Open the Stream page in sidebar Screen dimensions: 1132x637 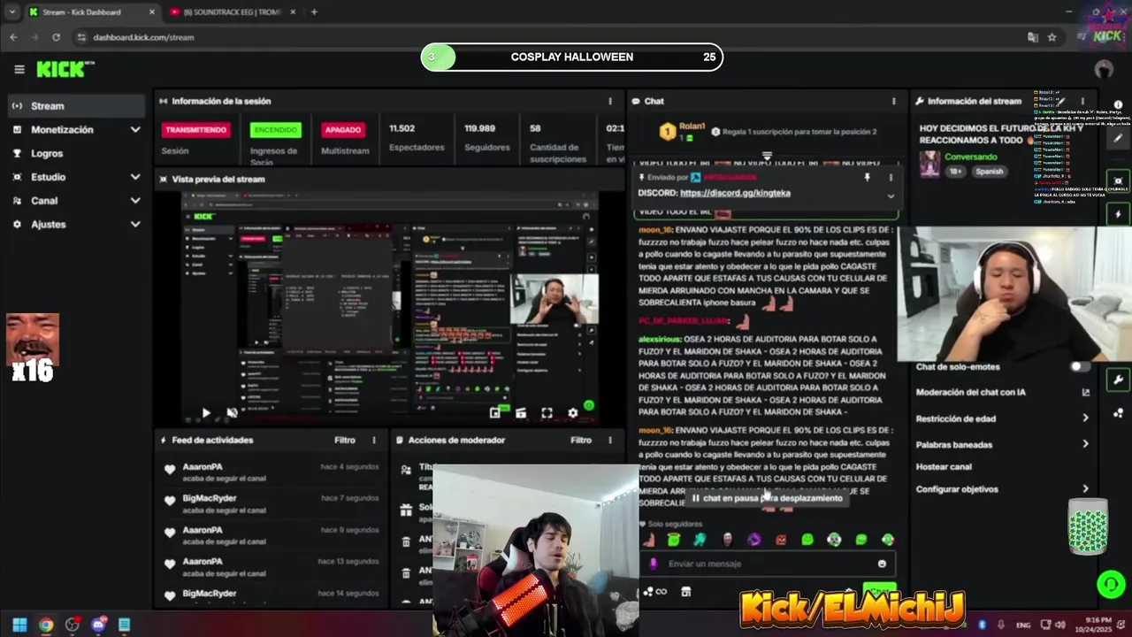point(74,105)
